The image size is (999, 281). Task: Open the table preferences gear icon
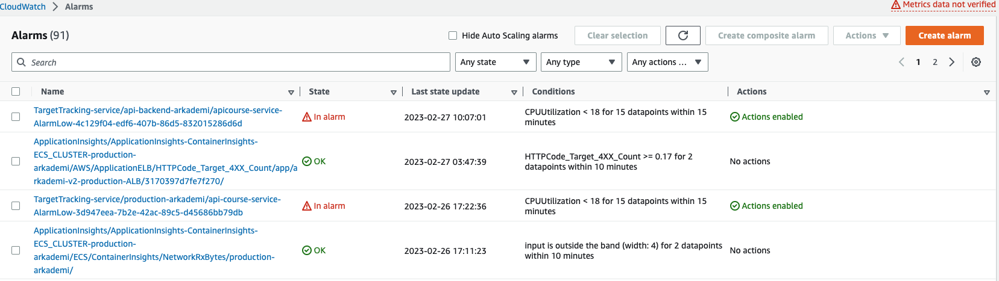click(x=975, y=62)
